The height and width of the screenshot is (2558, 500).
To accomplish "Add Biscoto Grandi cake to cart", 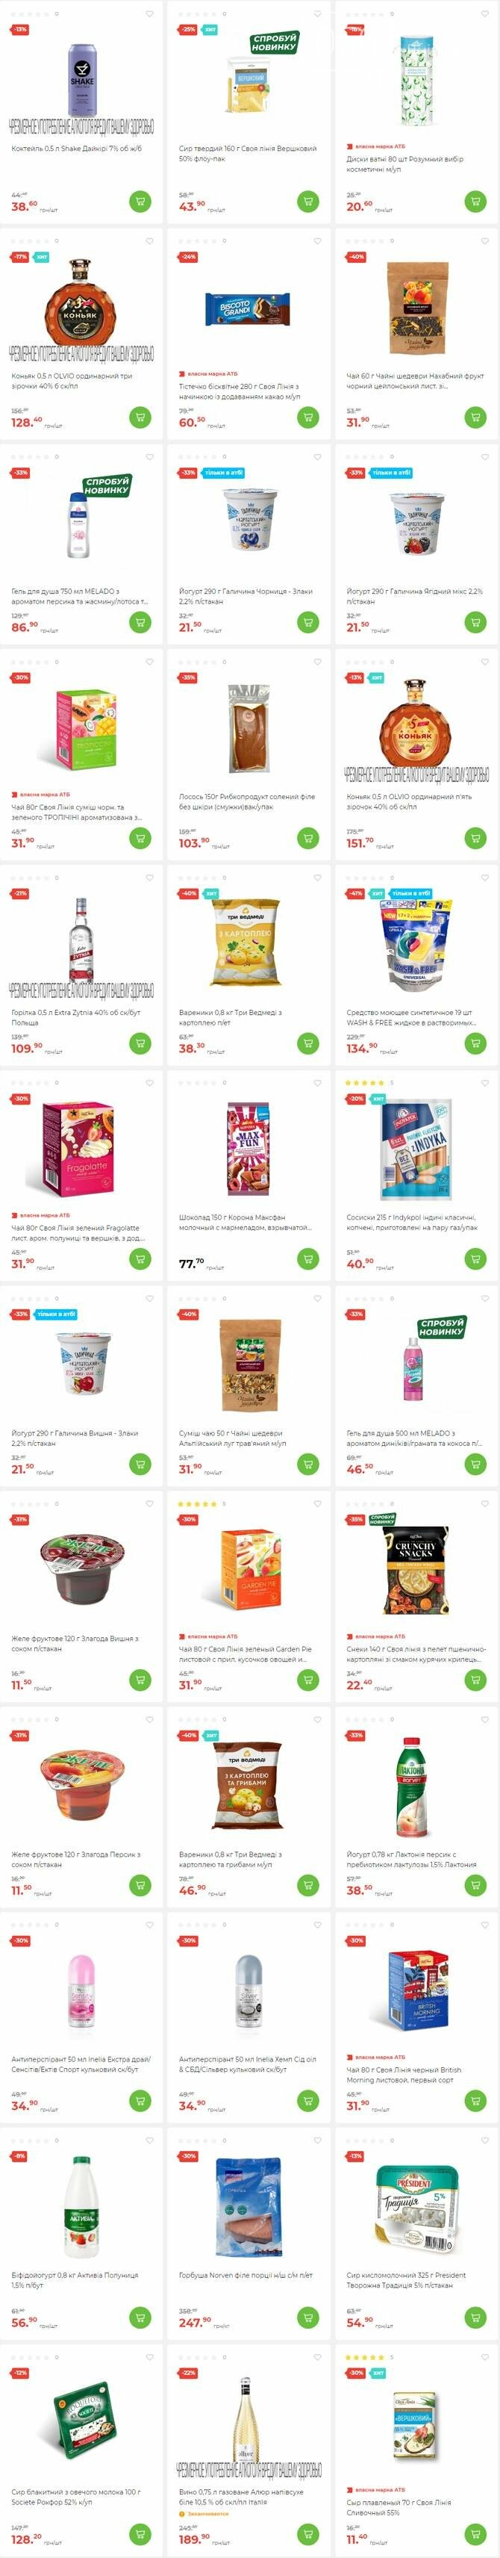I will pyautogui.click(x=307, y=417).
